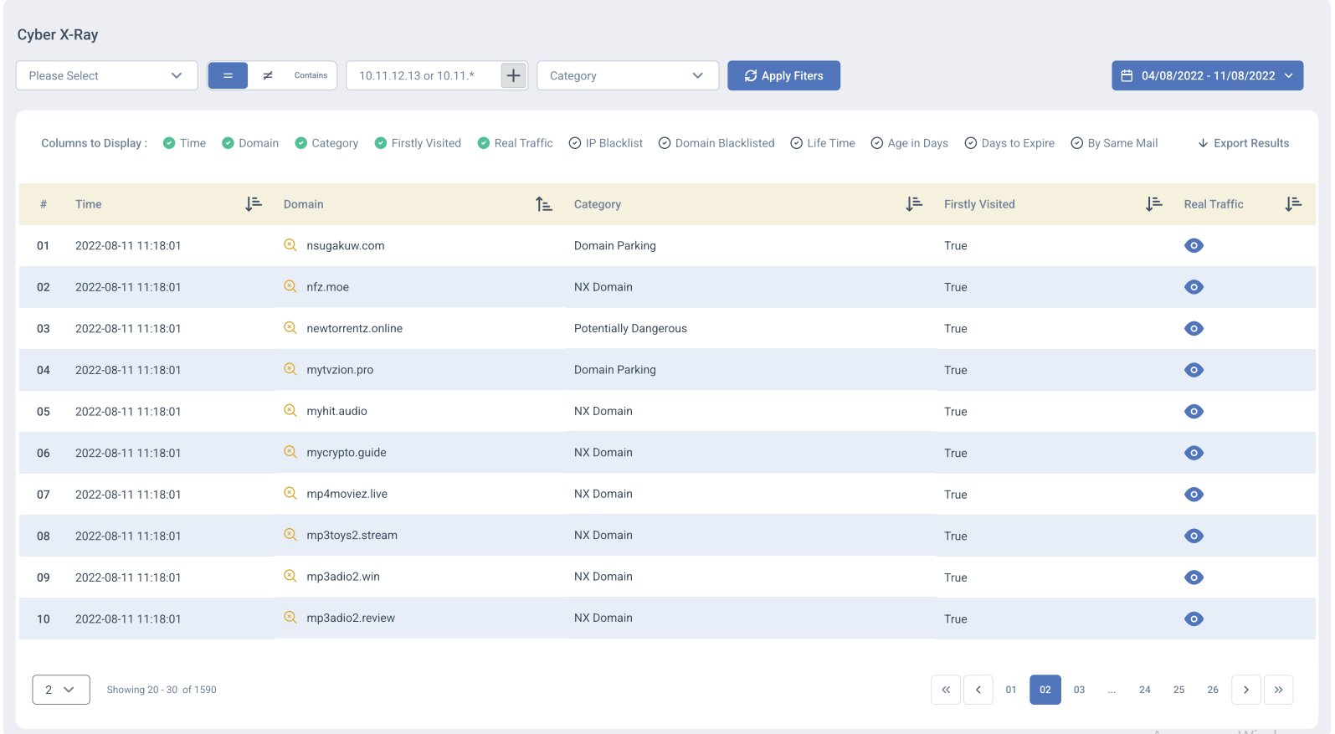Click the magnifier icon beside myhit.audio

[290, 411]
